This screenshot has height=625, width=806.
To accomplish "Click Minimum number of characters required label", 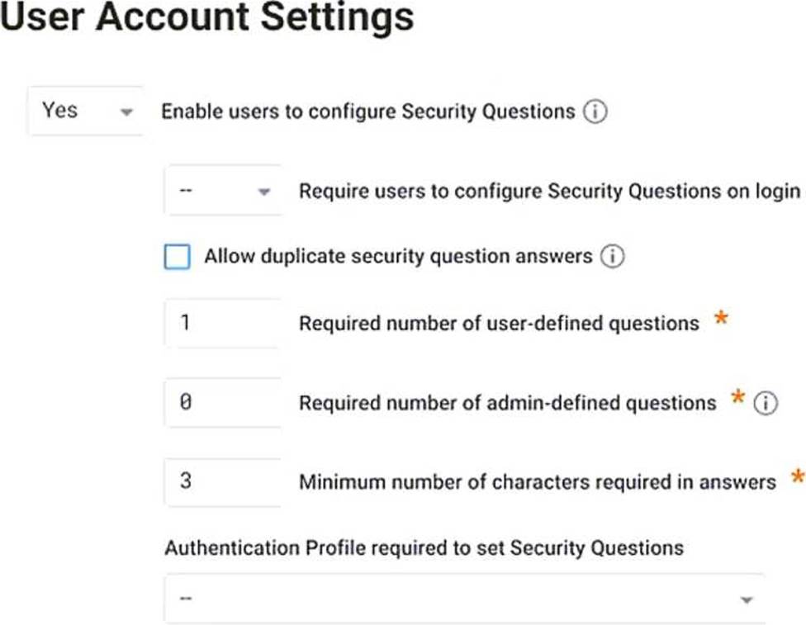I will coord(537,482).
